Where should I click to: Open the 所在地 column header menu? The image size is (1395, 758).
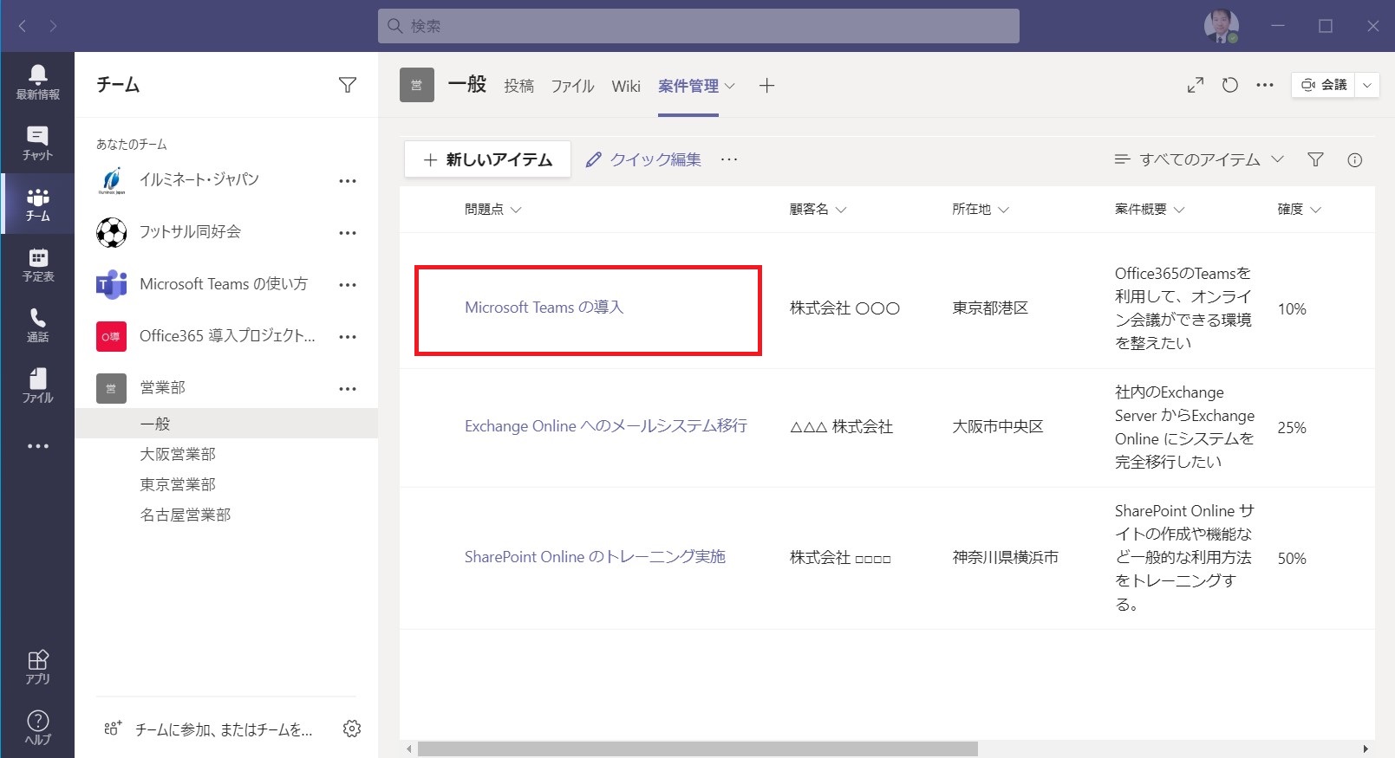click(981, 210)
